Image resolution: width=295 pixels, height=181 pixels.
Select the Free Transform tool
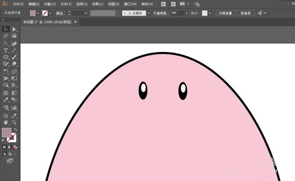(x=14, y=78)
